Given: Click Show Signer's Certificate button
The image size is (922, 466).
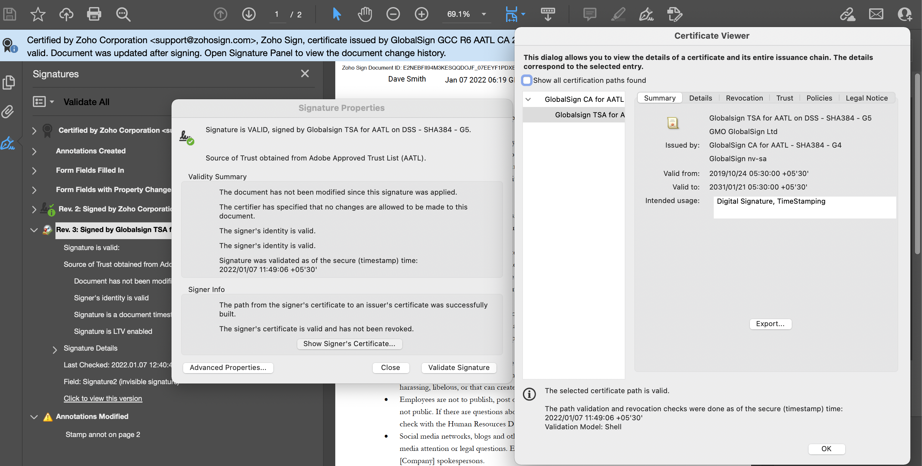Looking at the screenshot, I should [x=349, y=344].
